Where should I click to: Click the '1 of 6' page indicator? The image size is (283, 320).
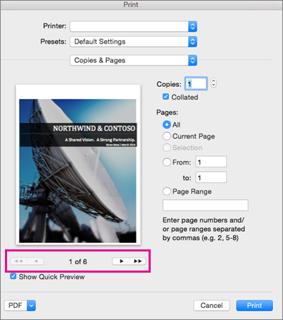[x=78, y=261]
